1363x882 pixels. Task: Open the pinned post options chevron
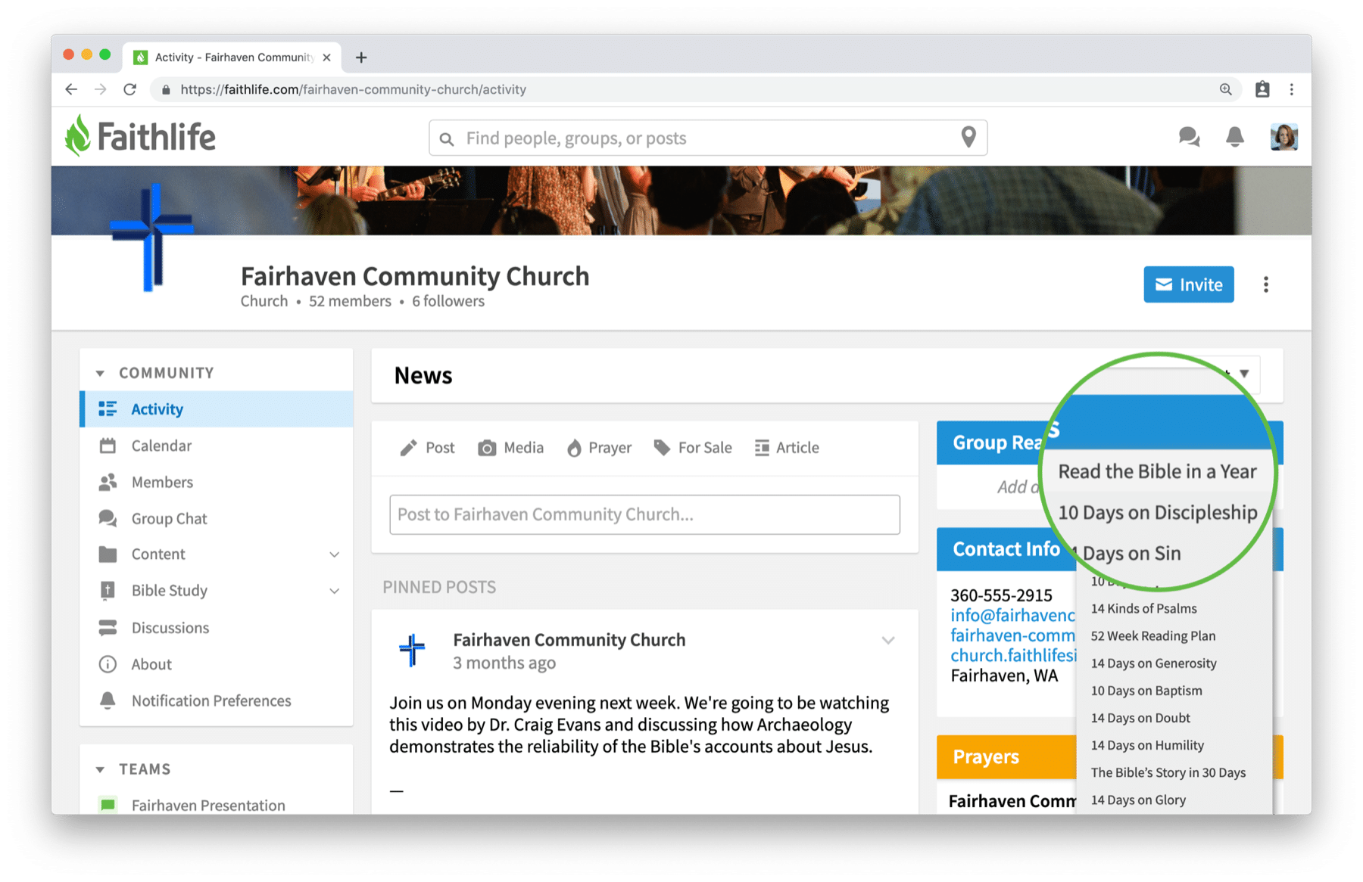click(x=888, y=641)
